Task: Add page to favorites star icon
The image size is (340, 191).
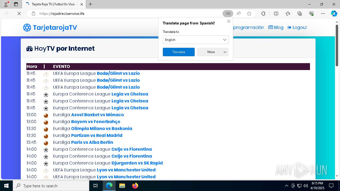Action: (x=249, y=14)
